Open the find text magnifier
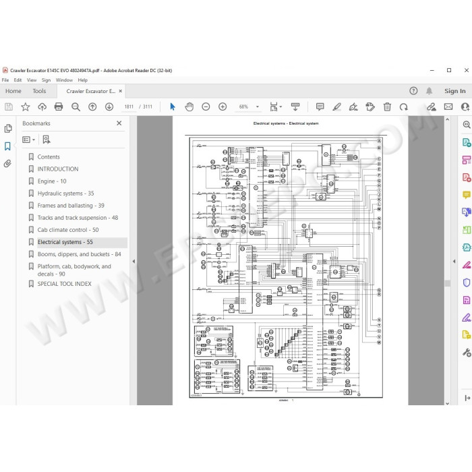 click(x=76, y=107)
